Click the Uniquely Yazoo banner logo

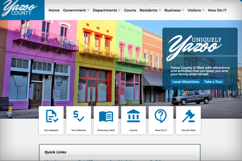pyautogui.click(x=194, y=48)
